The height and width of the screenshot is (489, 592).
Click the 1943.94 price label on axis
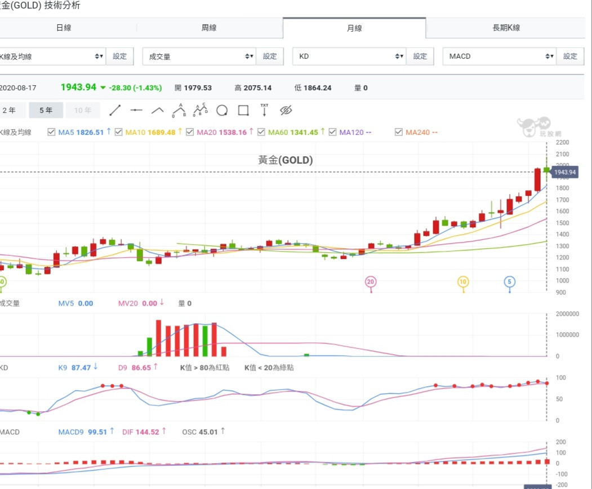click(565, 172)
